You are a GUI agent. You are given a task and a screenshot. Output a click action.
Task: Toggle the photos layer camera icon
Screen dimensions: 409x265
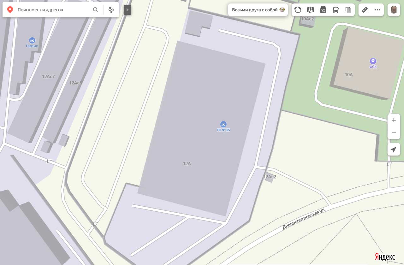coord(323,10)
